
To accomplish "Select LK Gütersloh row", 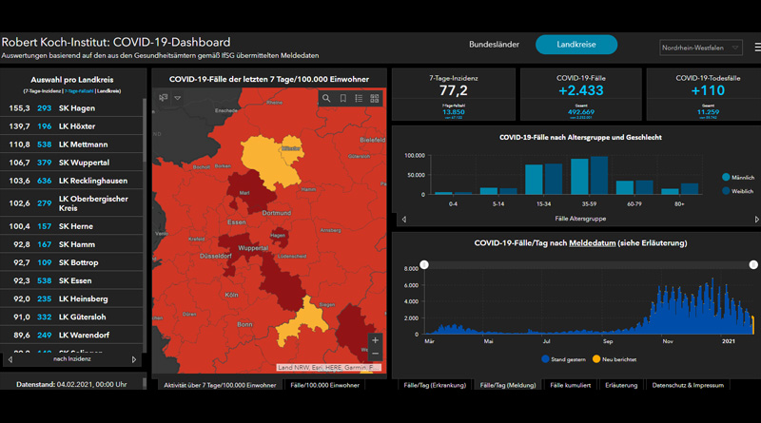I will pyautogui.click(x=72, y=317).
